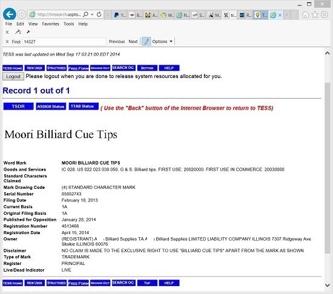
Task: Switch to the 'N...' browser tab
Action: pos(182,15)
